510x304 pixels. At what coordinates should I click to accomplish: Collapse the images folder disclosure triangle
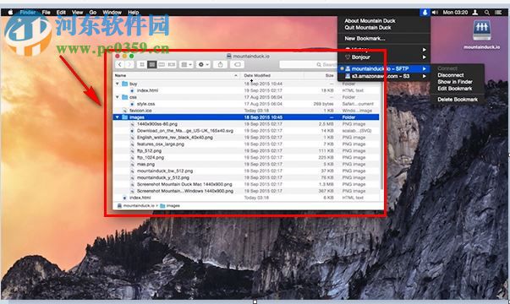pos(118,117)
